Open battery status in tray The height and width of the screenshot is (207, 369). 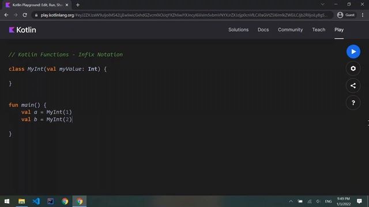click(300, 201)
